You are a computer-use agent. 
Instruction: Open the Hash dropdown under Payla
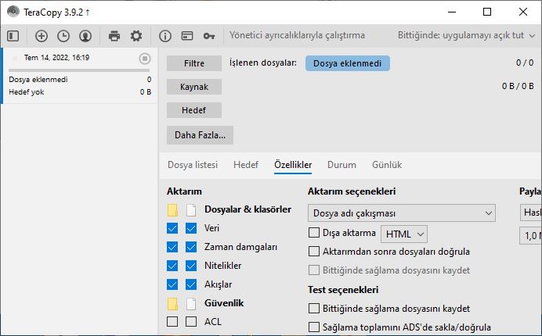coord(530,213)
